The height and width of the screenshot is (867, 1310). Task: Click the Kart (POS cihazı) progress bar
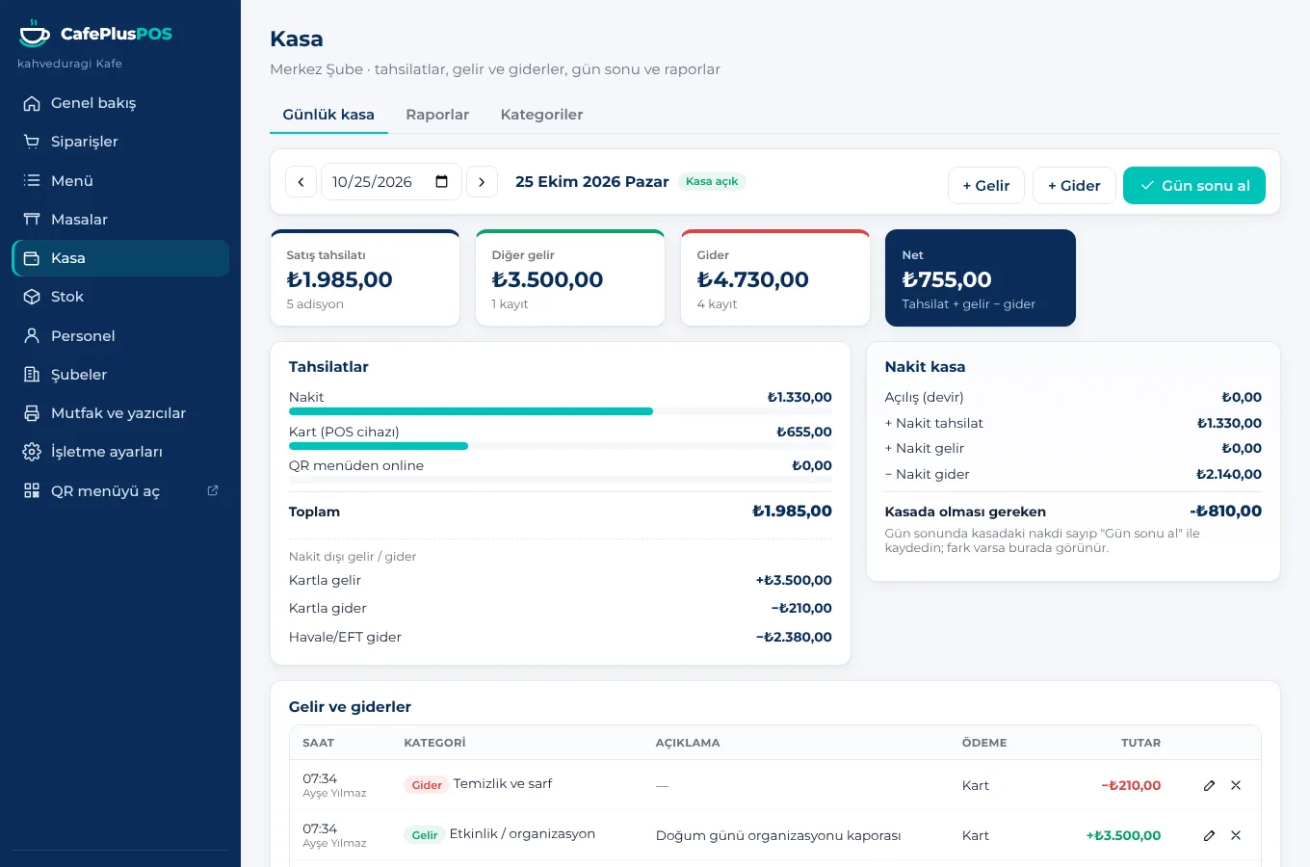pyautogui.click(x=561, y=446)
